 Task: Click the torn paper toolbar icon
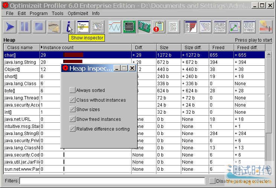click(x=54, y=27)
